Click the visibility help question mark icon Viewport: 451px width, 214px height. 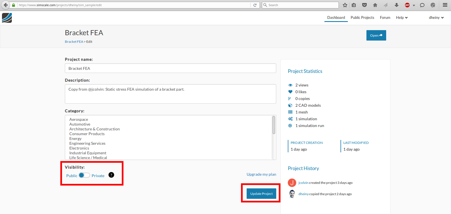pyautogui.click(x=111, y=175)
